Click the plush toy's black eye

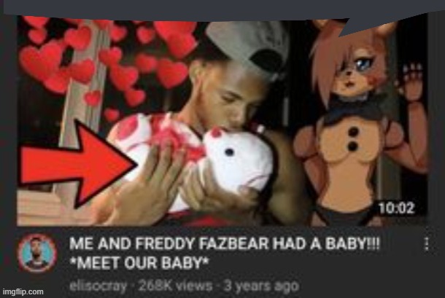point(229,152)
